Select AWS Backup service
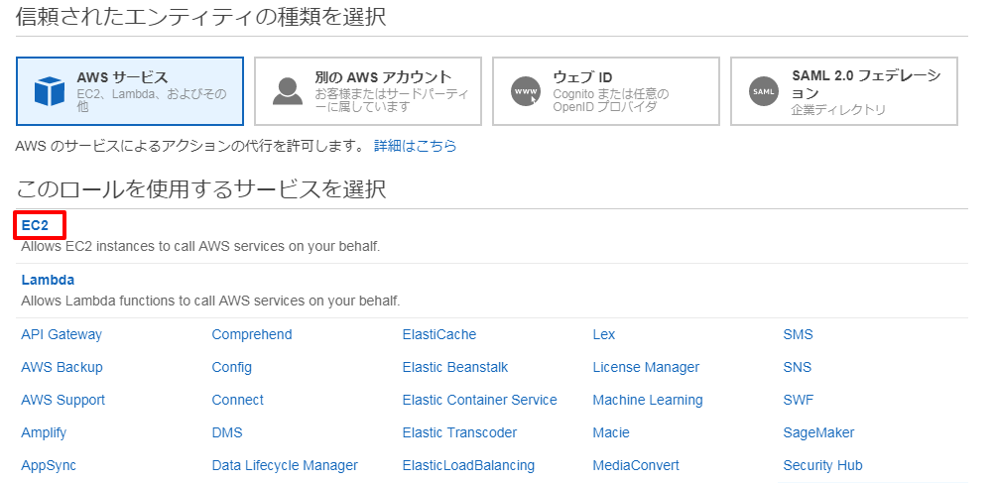996x483 pixels. (62, 367)
